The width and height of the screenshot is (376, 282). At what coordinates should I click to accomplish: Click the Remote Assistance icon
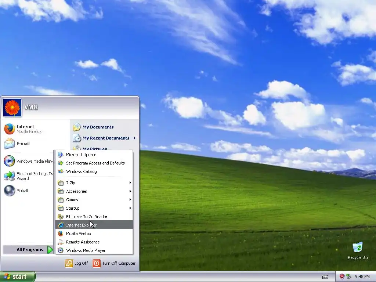click(x=61, y=242)
